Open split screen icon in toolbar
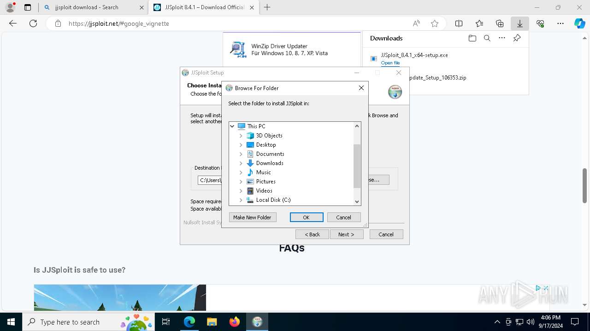Image resolution: width=590 pixels, height=331 pixels. coord(459,23)
